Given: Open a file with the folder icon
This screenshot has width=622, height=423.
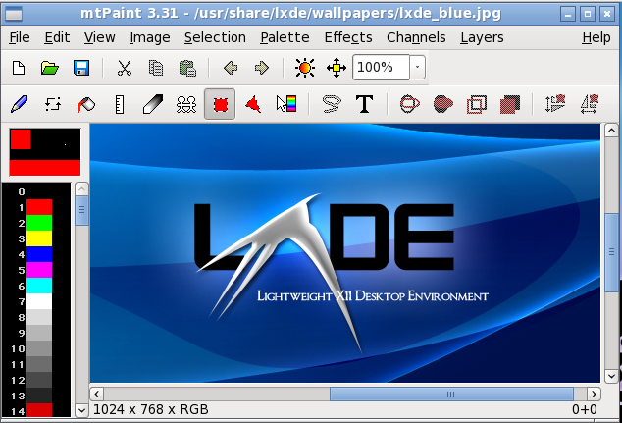Looking at the screenshot, I should 50,68.
